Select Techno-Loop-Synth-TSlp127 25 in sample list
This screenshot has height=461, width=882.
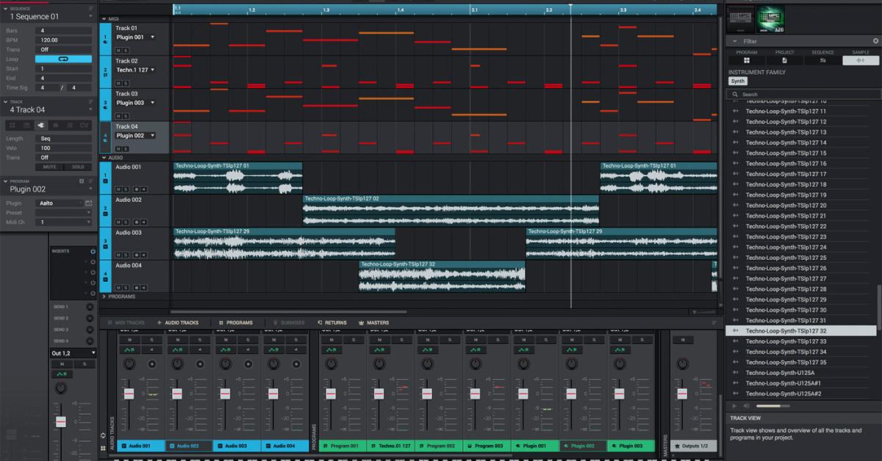click(x=786, y=258)
